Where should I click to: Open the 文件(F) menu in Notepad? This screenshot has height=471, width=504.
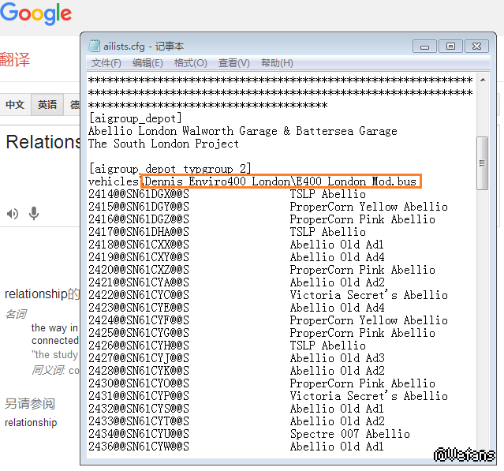point(106,63)
